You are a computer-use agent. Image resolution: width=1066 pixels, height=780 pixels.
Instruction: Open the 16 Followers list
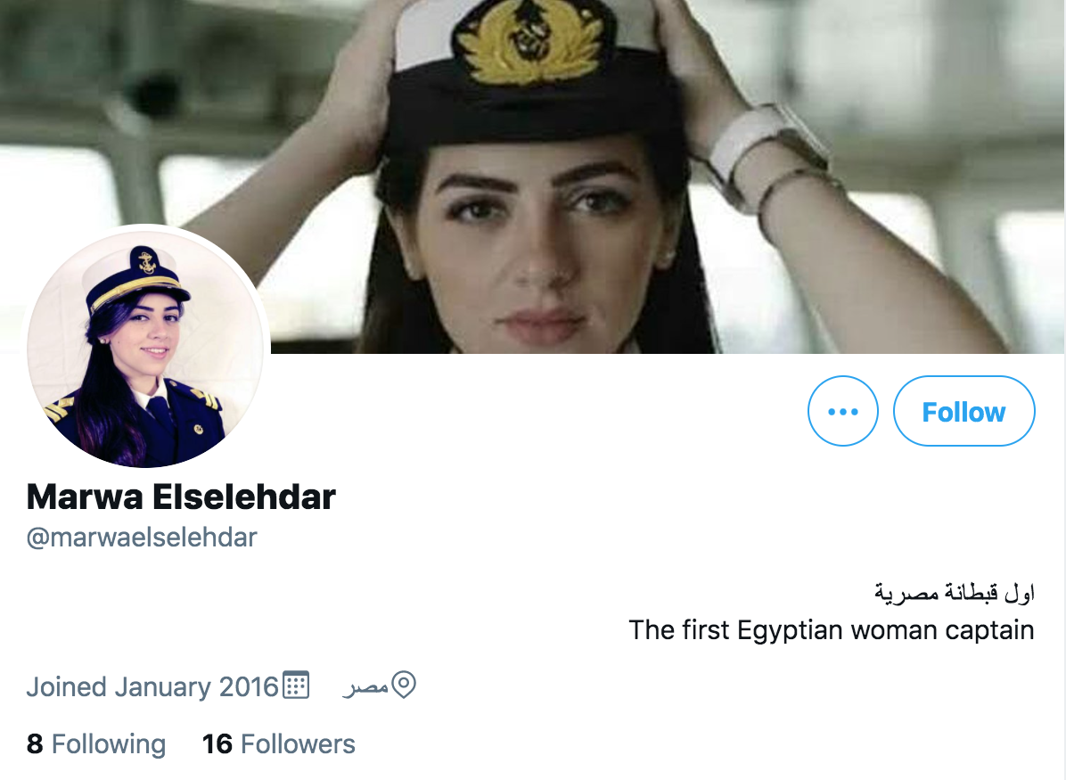[279, 744]
